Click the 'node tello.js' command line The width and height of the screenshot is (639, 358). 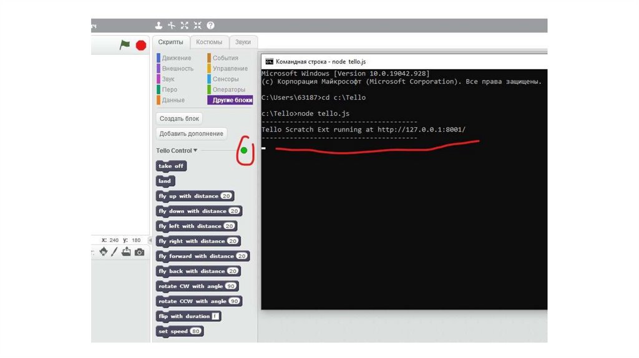[306, 114]
